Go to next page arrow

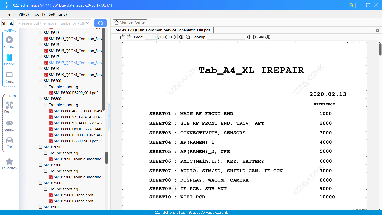174,37
